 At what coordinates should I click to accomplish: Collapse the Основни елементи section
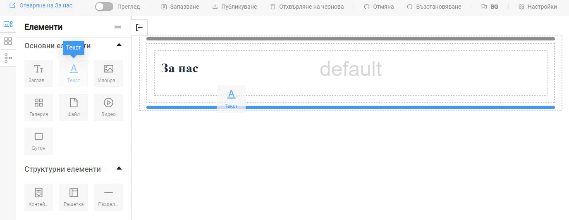tap(119, 45)
